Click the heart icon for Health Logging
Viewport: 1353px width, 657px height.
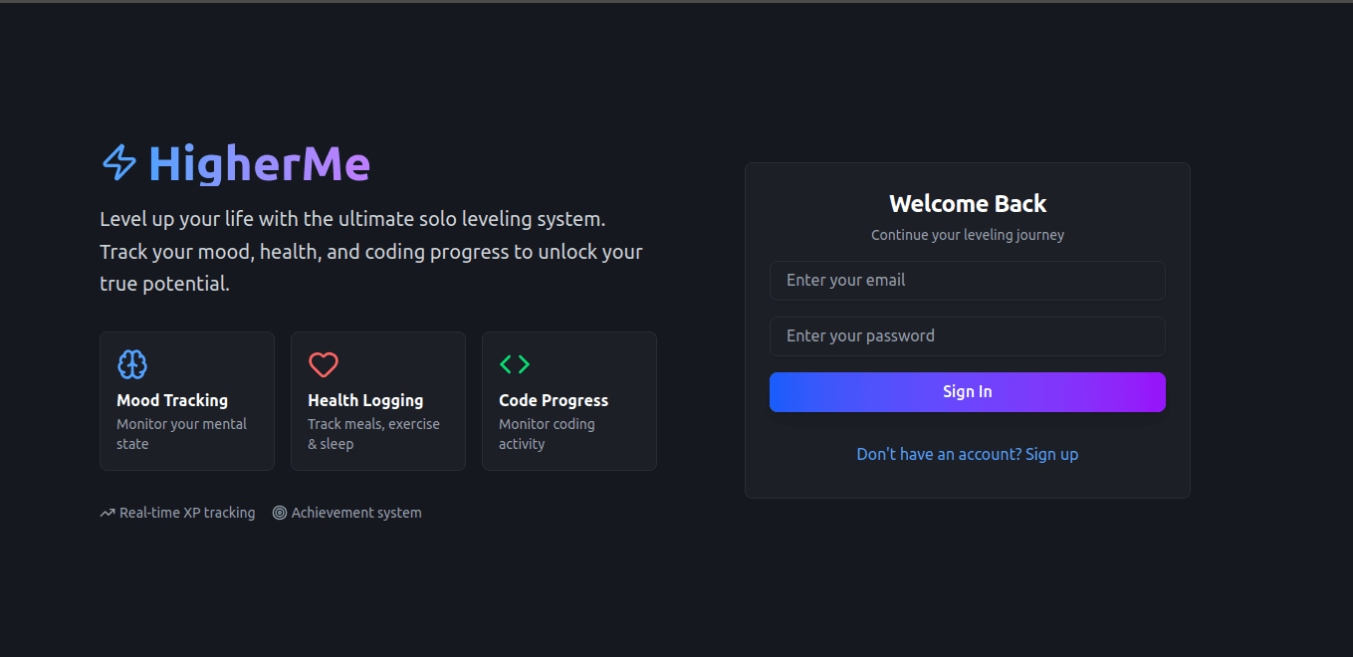[324, 364]
